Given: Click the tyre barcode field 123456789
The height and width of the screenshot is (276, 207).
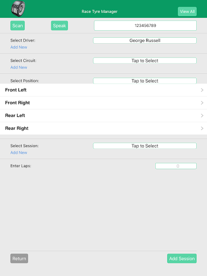Looking at the screenshot, I should [x=145, y=25].
